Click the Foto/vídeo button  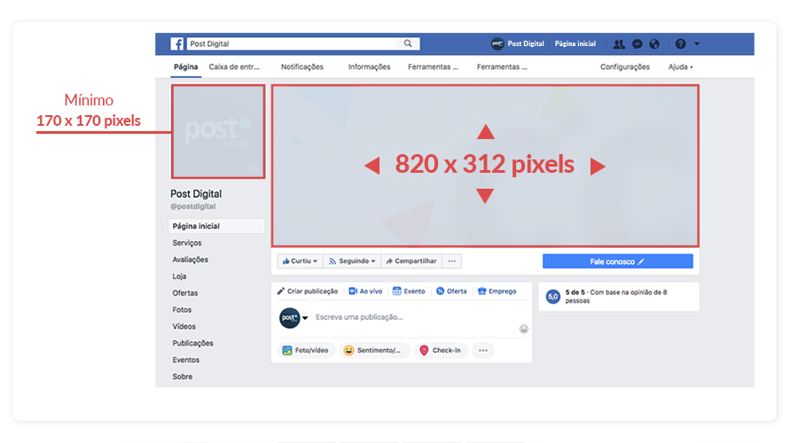pos(305,351)
